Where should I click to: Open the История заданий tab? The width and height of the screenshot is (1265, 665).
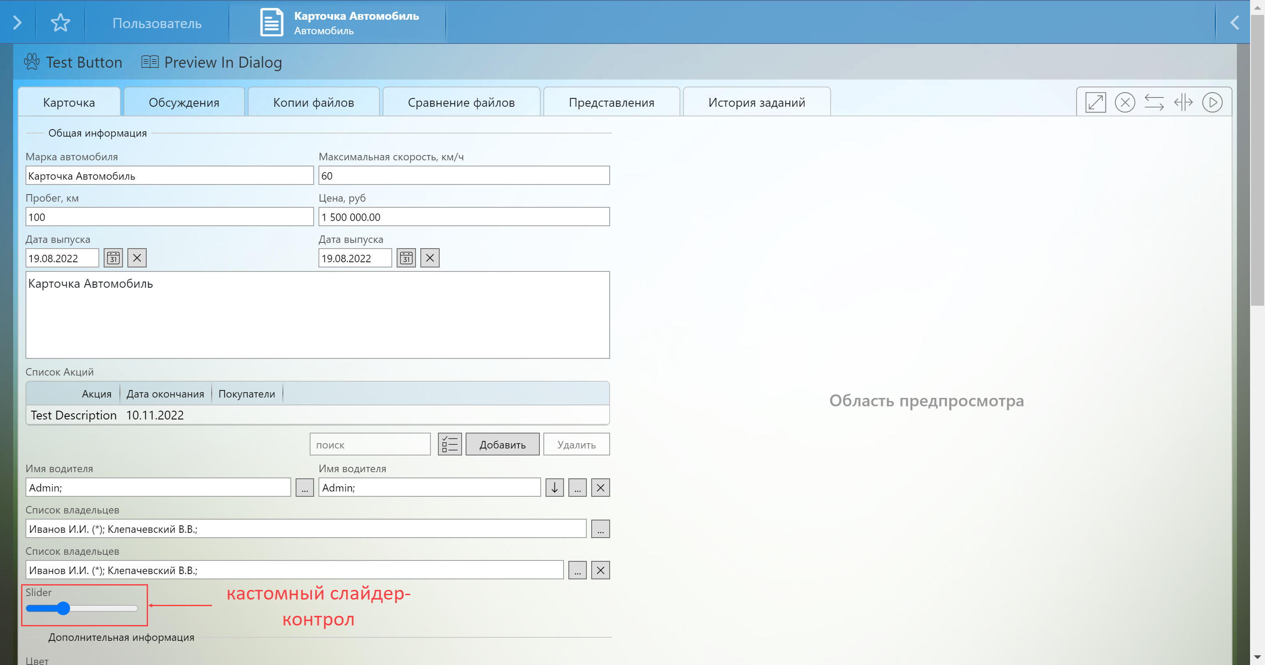point(756,103)
